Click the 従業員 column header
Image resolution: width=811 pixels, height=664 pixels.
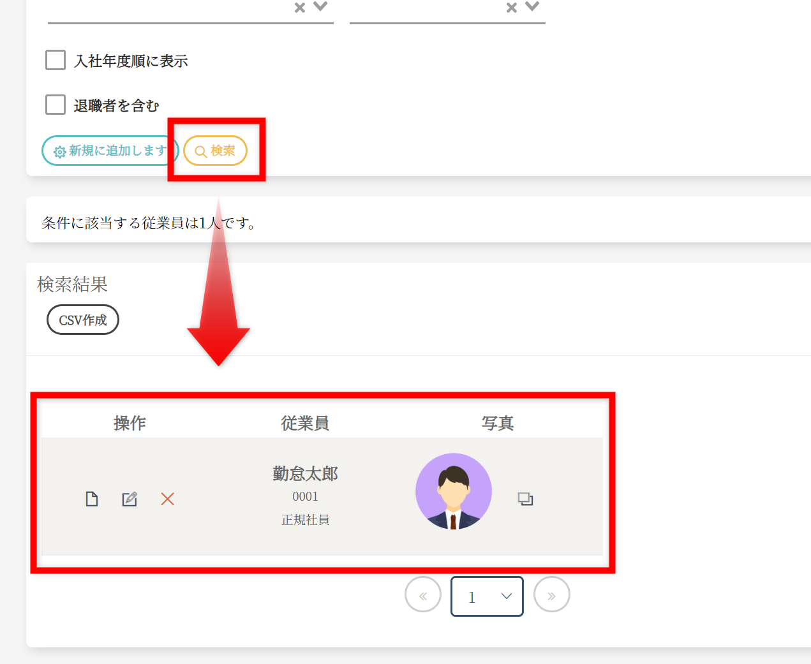tap(305, 423)
